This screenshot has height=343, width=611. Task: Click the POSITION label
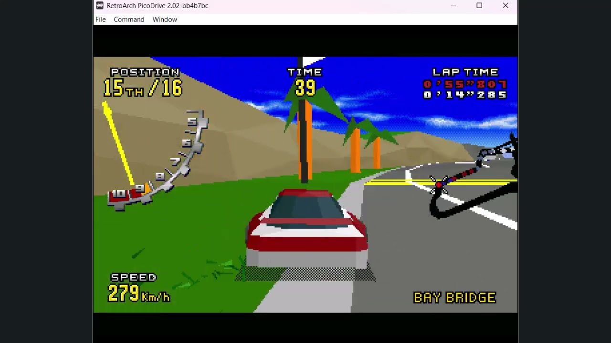pyautogui.click(x=145, y=72)
